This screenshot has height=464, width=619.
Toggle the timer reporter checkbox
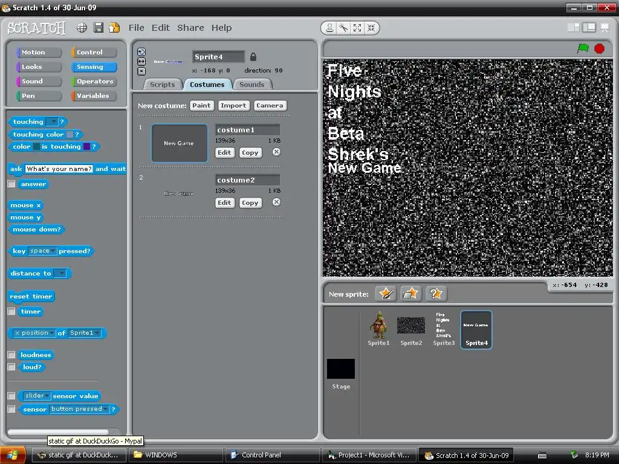coord(11,311)
